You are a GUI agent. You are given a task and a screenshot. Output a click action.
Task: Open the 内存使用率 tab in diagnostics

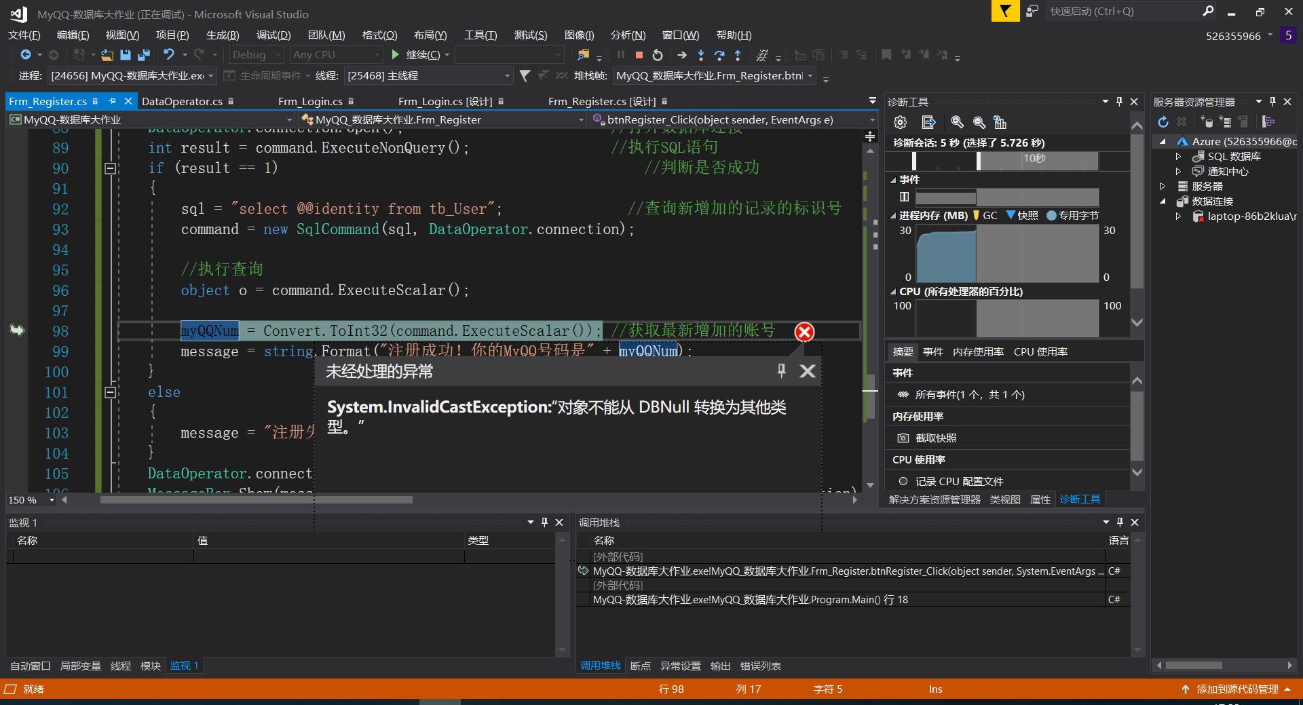(978, 351)
